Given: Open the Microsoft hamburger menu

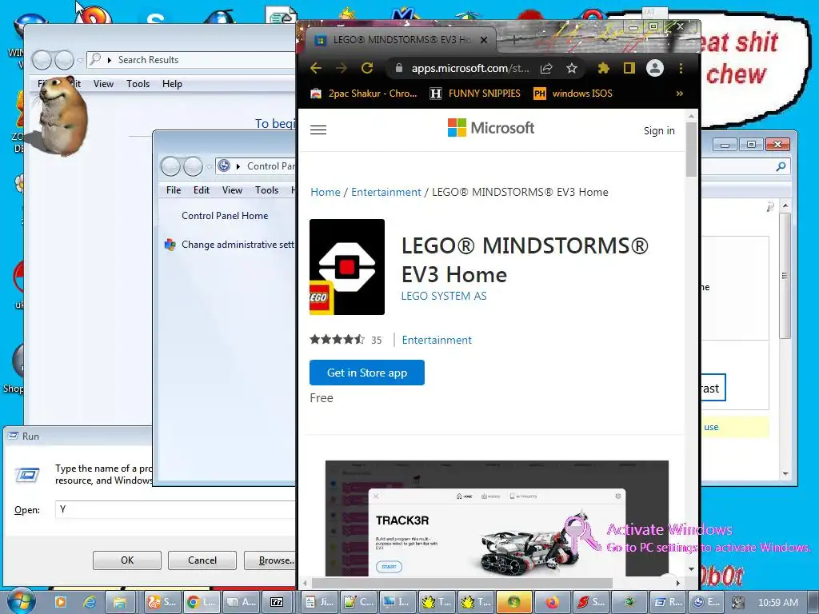Looking at the screenshot, I should point(318,130).
